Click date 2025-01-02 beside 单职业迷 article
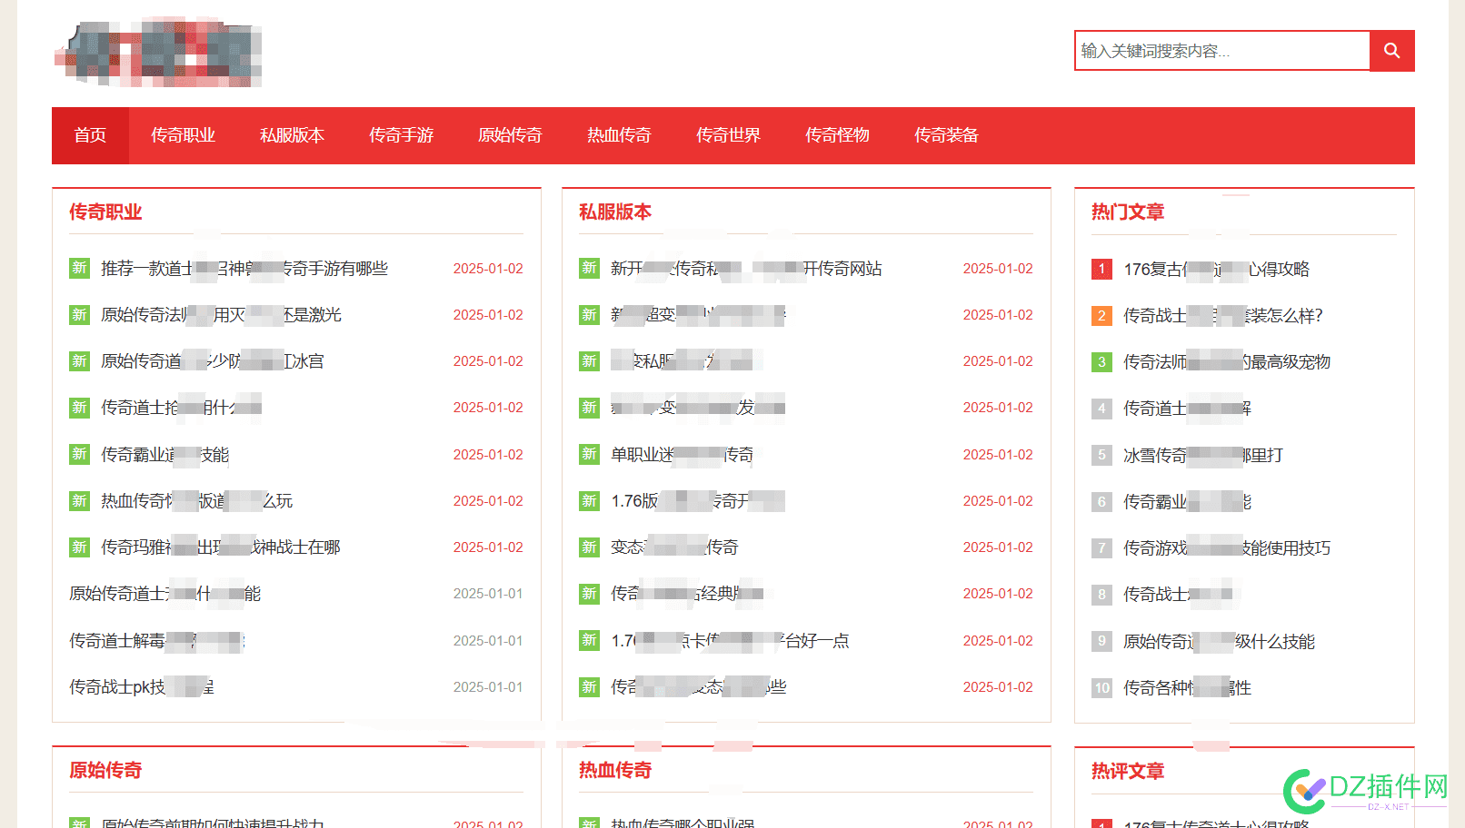The image size is (1465, 828). [x=998, y=455]
